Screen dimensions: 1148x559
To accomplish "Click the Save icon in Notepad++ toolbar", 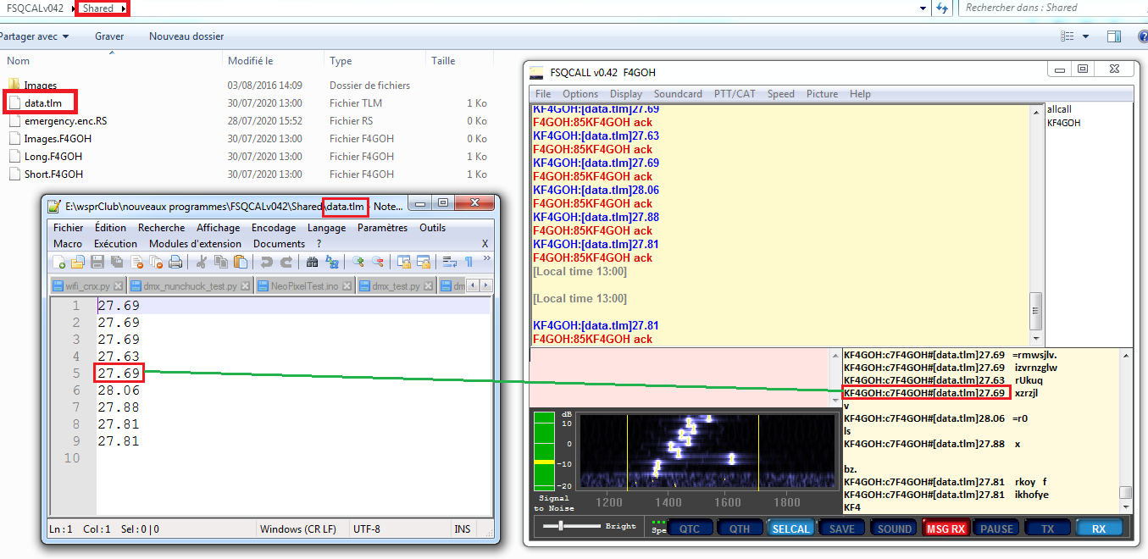I will tap(97, 262).
